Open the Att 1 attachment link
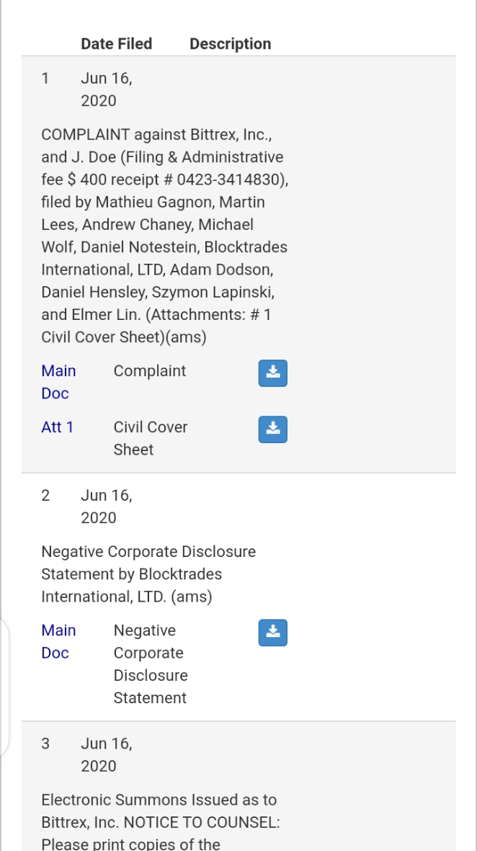 pyautogui.click(x=58, y=427)
